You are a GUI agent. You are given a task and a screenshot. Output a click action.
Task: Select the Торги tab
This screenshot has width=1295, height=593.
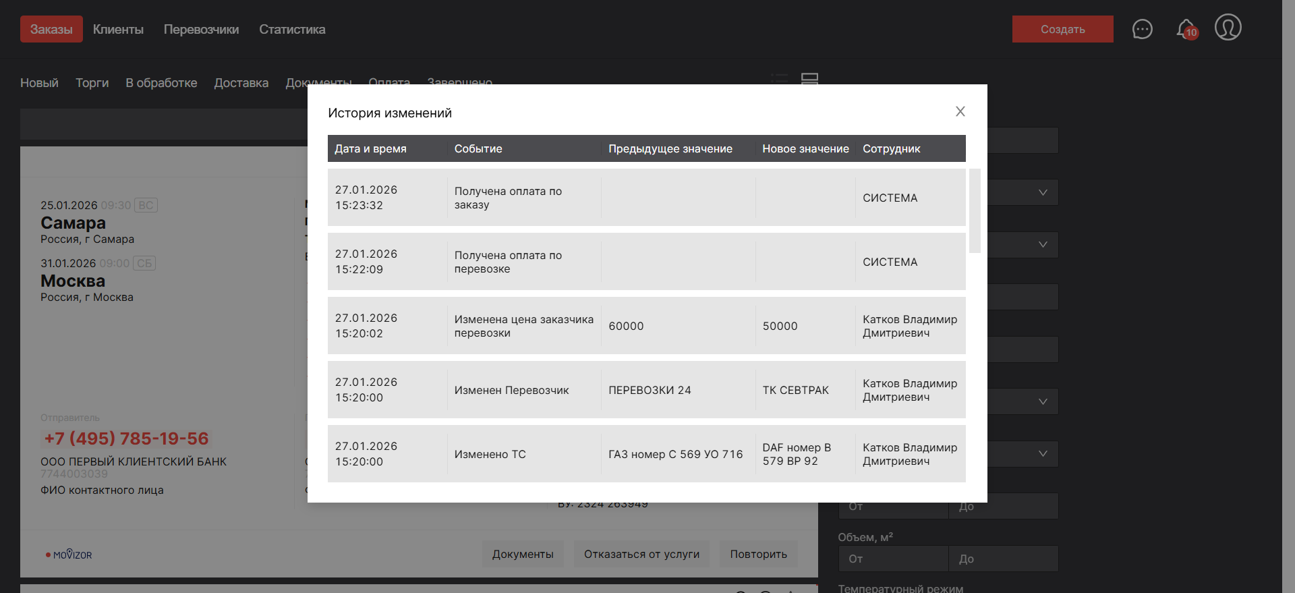click(92, 82)
